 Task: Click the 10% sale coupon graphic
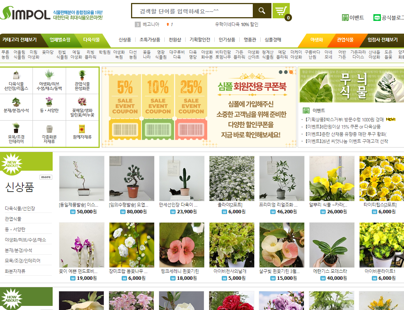(x=158, y=107)
